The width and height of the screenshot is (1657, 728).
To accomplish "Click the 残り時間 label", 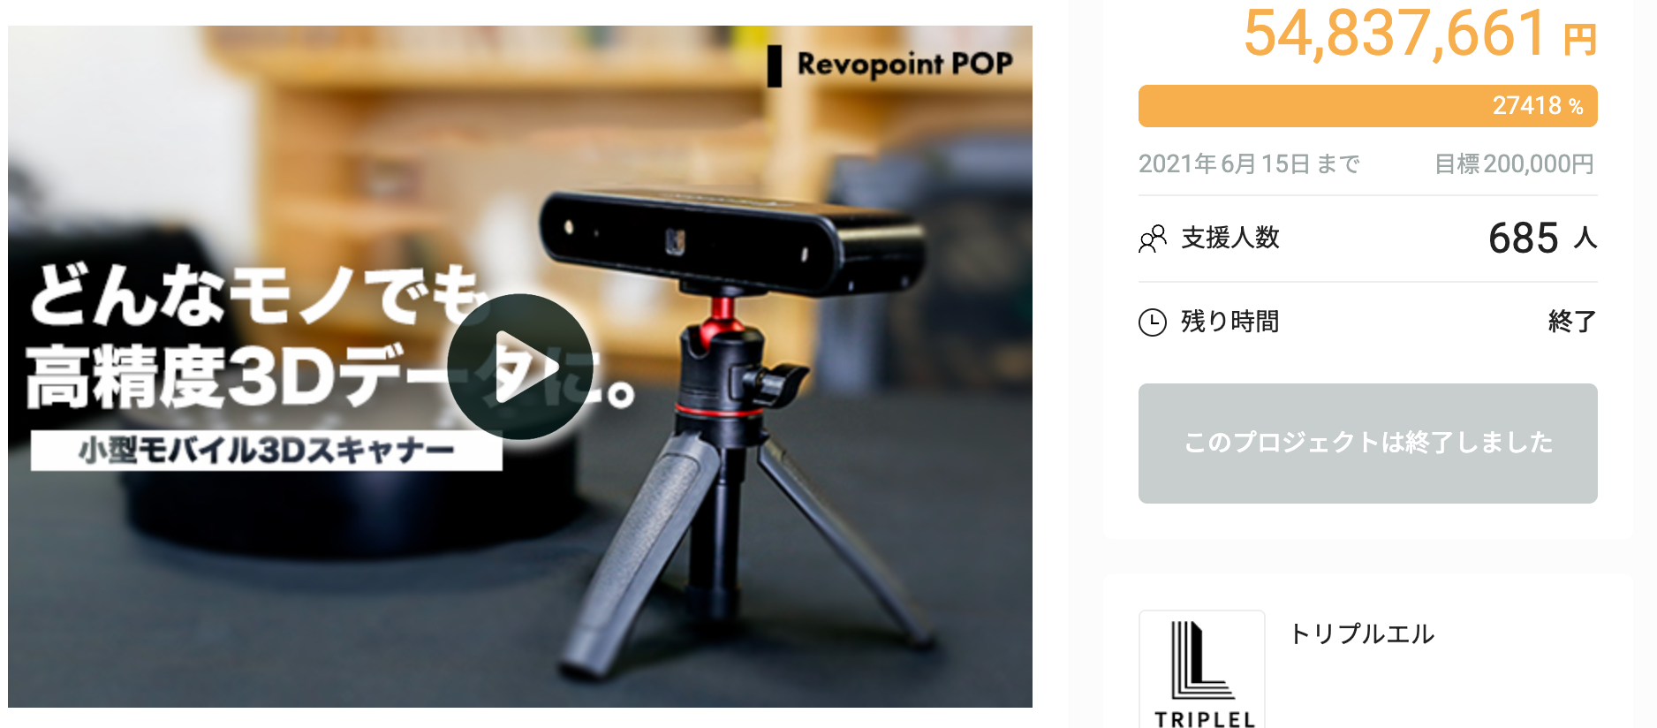I will [1230, 322].
